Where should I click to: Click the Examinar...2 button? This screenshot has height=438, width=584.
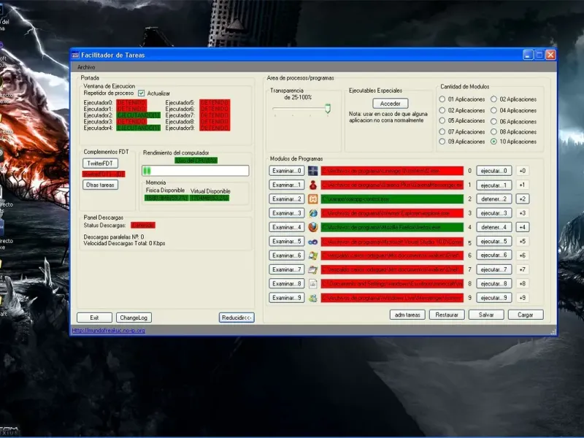pos(286,199)
